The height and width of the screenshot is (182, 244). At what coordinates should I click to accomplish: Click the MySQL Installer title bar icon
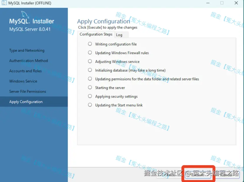pyautogui.click(x=4, y=3)
